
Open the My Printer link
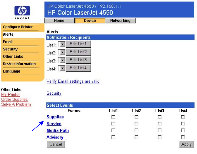pyautogui.click(x=11, y=94)
